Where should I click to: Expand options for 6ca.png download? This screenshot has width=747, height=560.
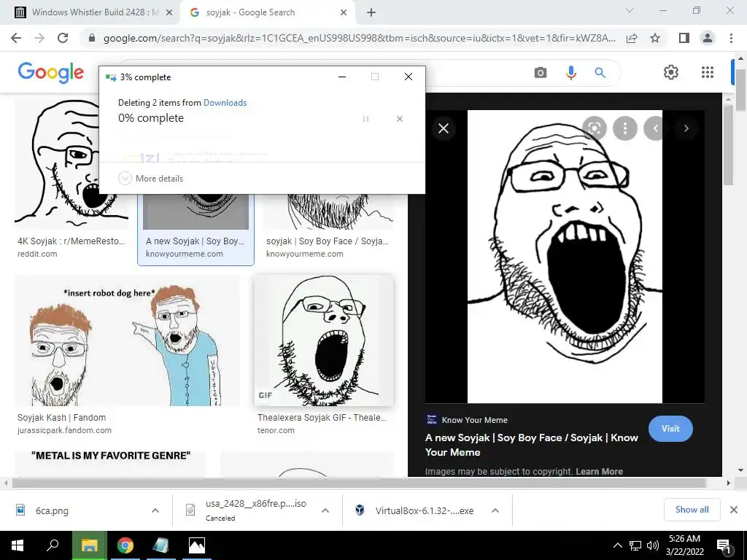click(x=155, y=510)
